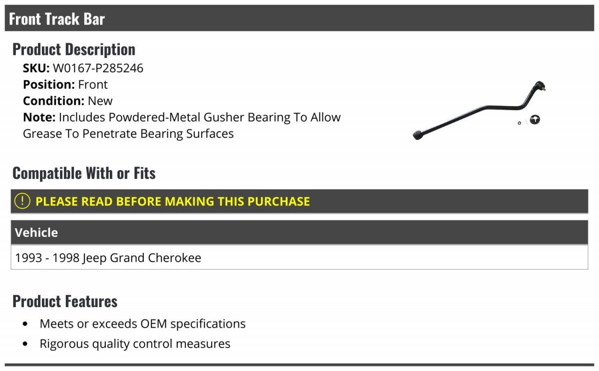
Task: Click the Position: Front line
Action: 65,85
